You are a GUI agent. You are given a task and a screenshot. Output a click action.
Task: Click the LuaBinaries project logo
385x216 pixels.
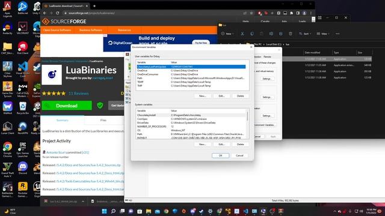click(x=52, y=74)
